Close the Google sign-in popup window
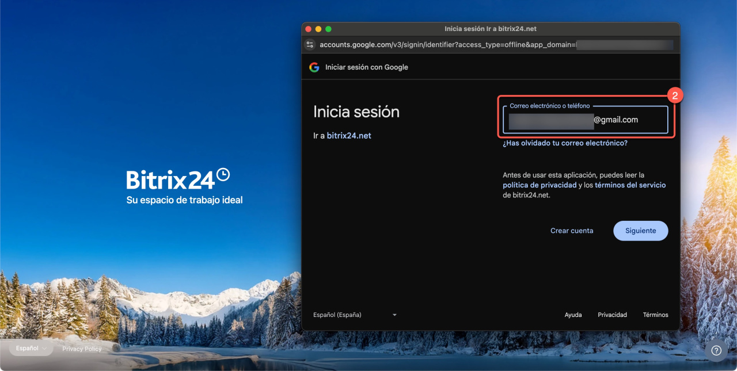 (308, 29)
